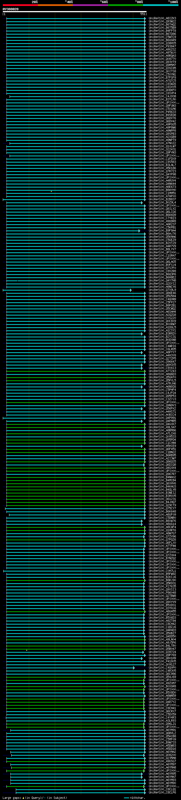This screenshot has height=800, width=181.
Task: Open the UniRef100_C8CLP6 last hit link
Action: coord(162,793)
